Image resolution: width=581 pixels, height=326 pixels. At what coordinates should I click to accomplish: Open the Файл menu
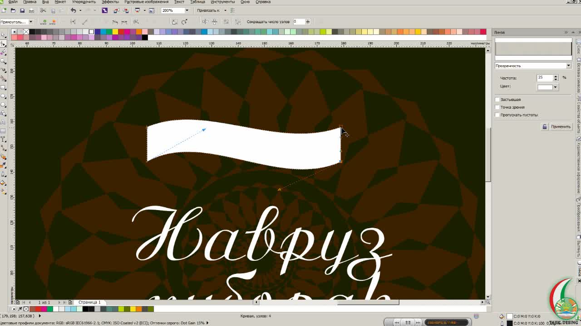coord(13,2)
